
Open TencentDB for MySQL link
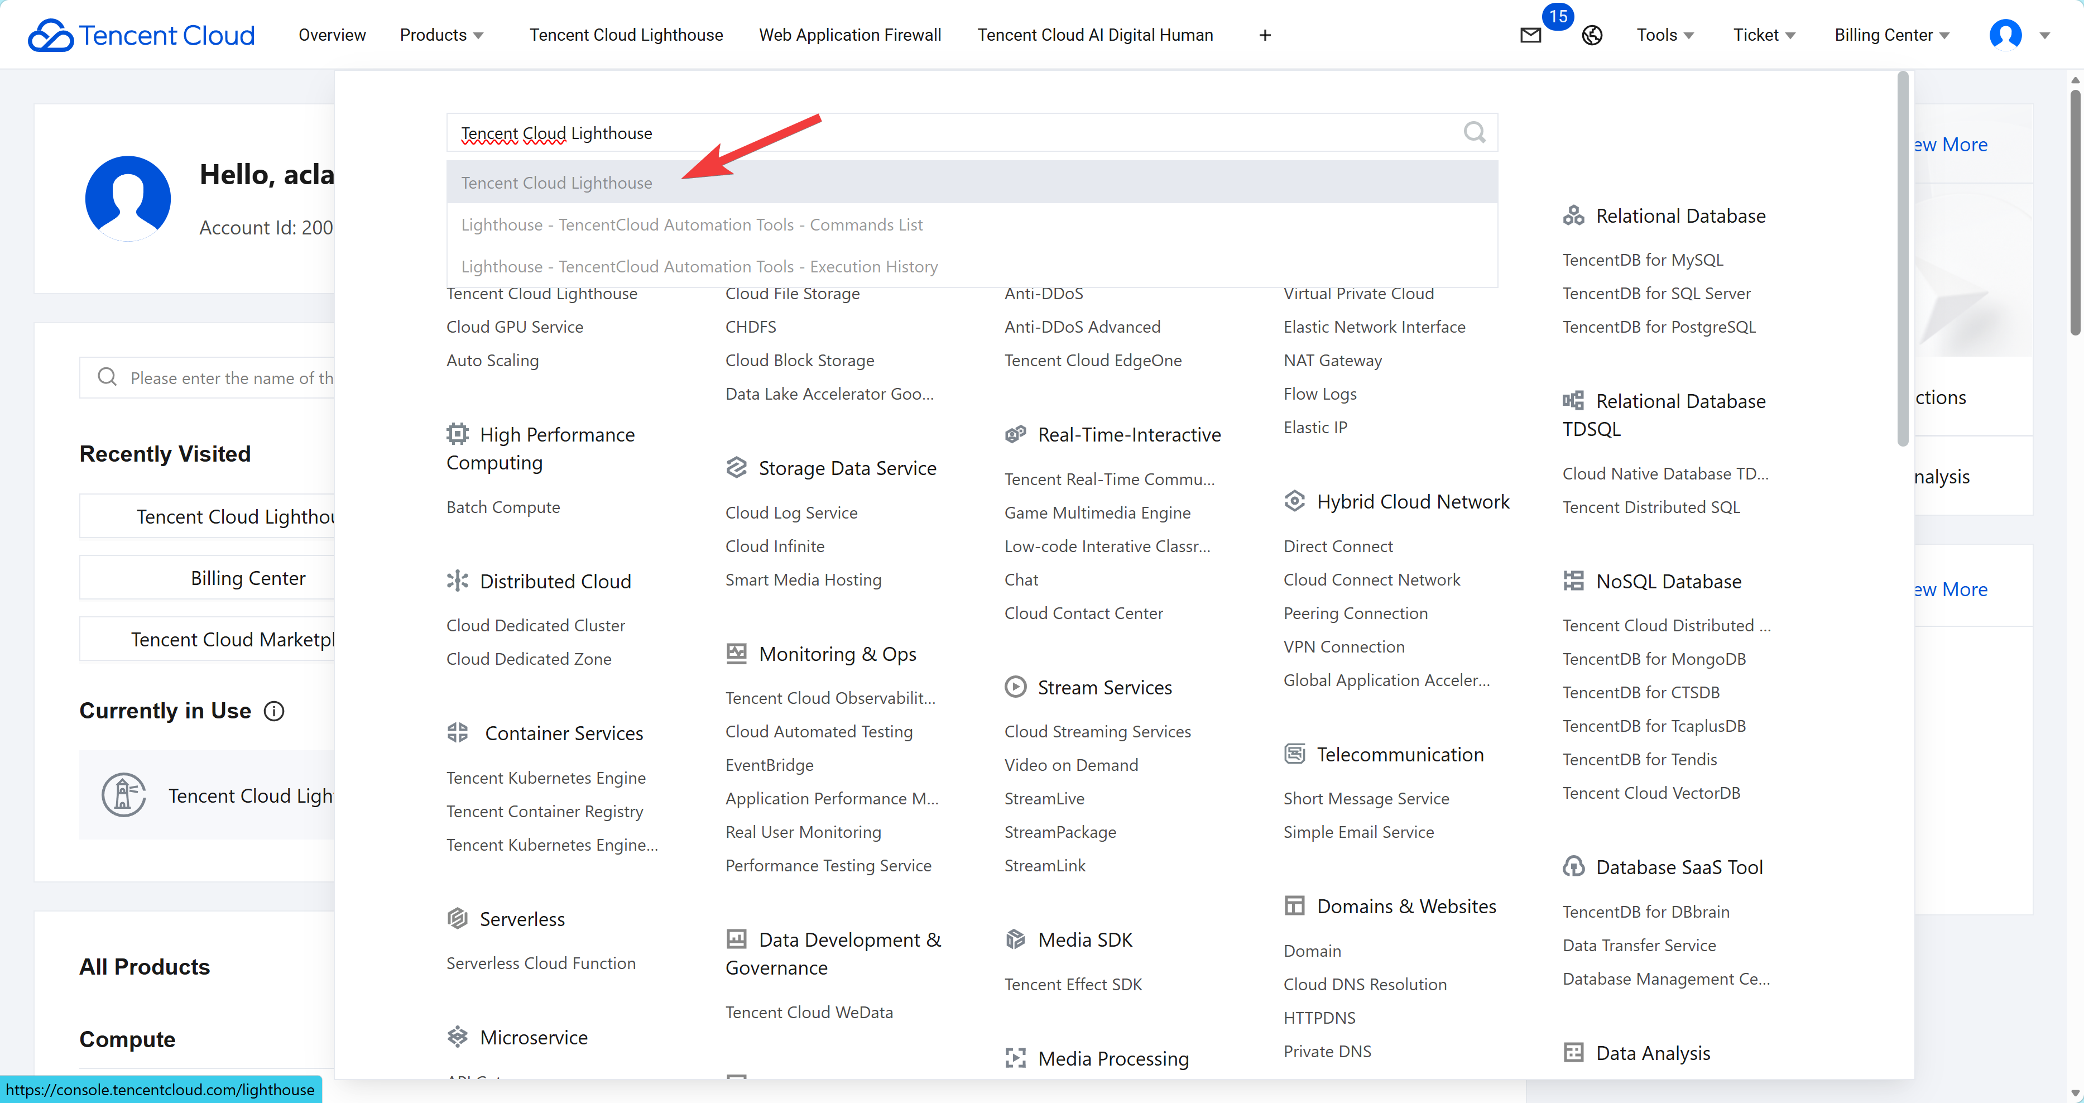(x=1643, y=259)
